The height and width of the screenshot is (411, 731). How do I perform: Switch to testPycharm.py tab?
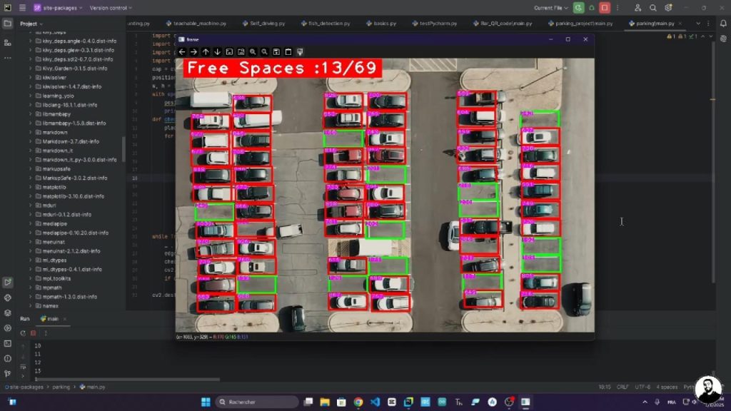pos(435,24)
